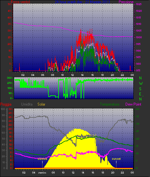Click the W compass letter beside direction chart
150x177 pixels.
click(x=141, y=84)
